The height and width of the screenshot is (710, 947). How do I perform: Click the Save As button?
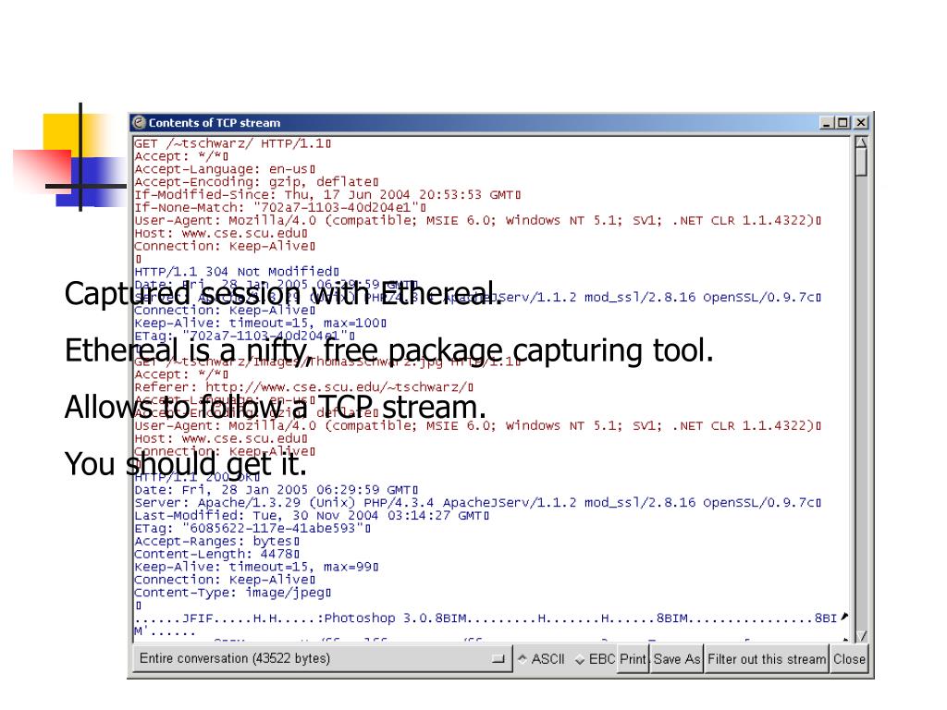[676, 658]
